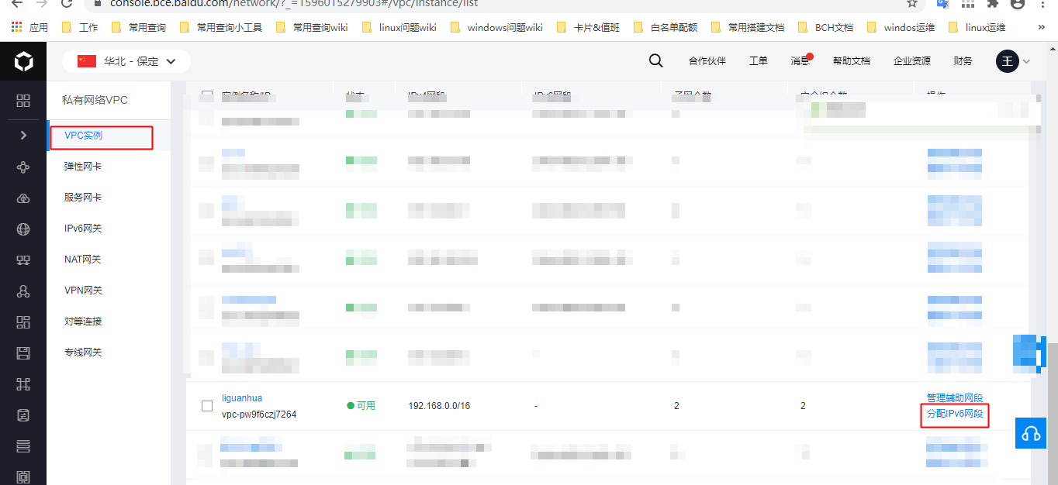Open the framed chip icon at sidebar bottom
The width and height of the screenshot is (1058, 485).
coord(23,476)
